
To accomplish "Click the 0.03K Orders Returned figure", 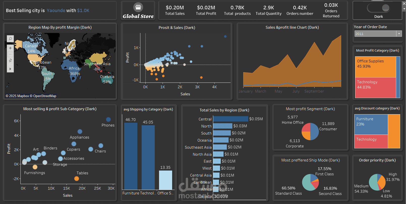I will [x=331, y=5].
